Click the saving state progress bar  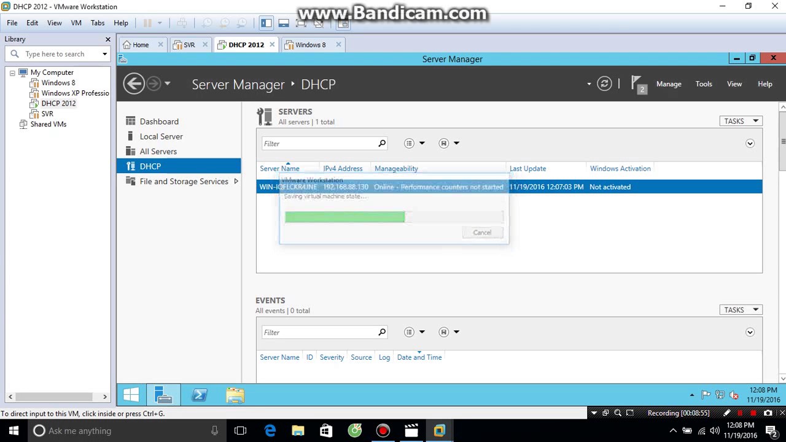(x=394, y=217)
